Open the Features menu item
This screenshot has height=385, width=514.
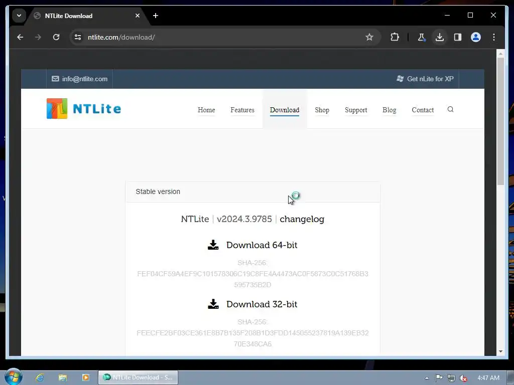point(242,110)
